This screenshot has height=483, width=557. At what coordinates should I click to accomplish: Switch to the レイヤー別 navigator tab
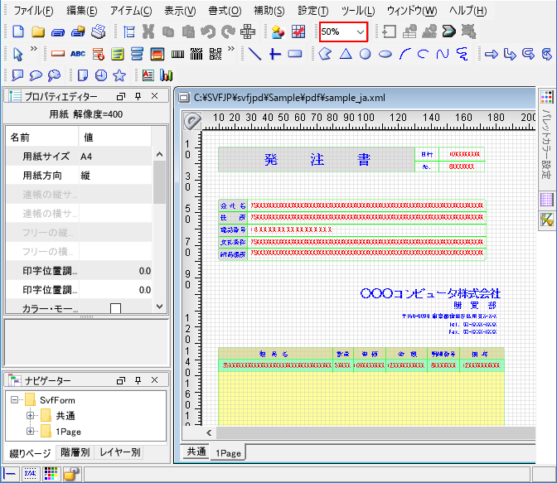[119, 452]
